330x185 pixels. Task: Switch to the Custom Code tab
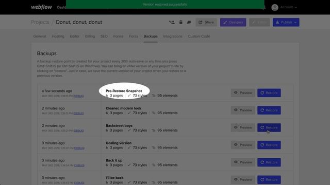[x=199, y=36]
